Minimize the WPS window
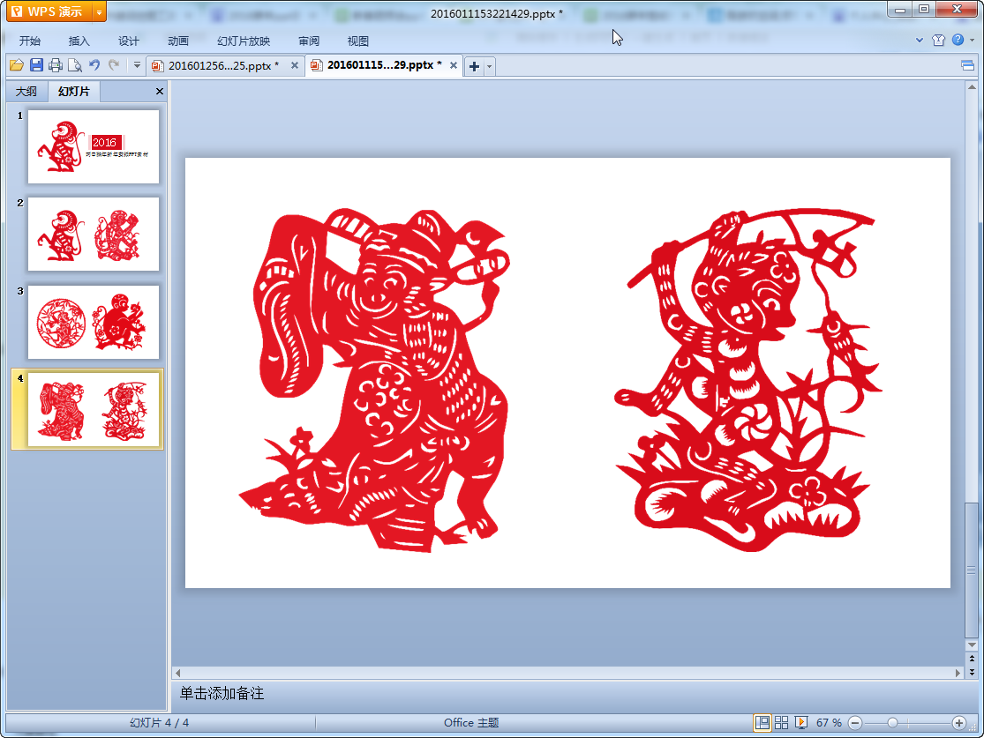 click(x=900, y=10)
